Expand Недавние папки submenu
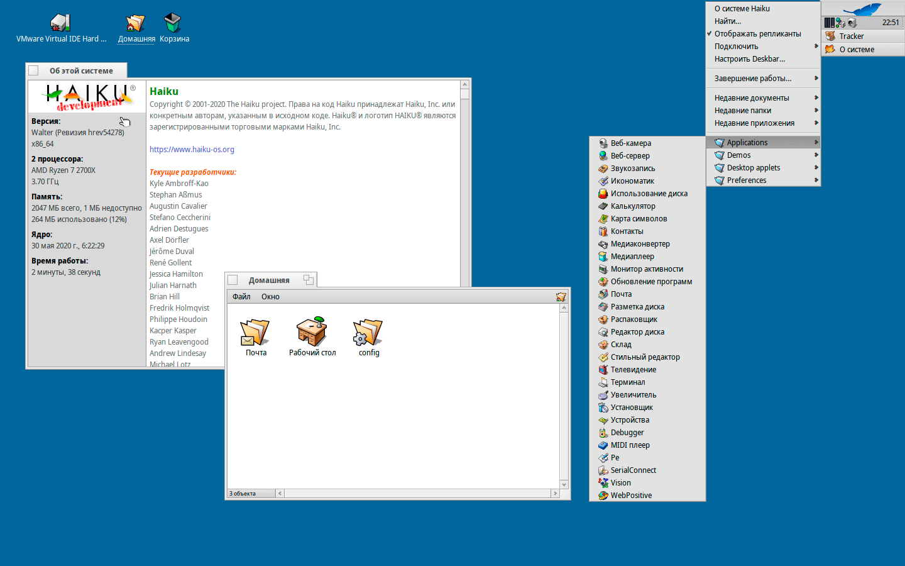Image resolution: width=905 pixels, height=566 pixels. tap(763, 111)
